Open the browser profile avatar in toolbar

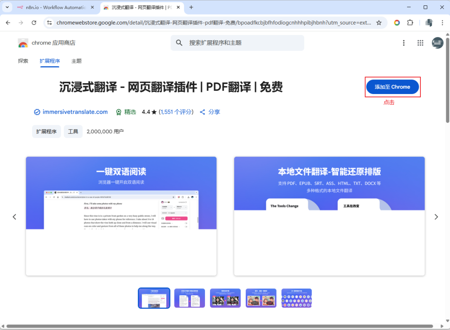[x=429, y=22]
